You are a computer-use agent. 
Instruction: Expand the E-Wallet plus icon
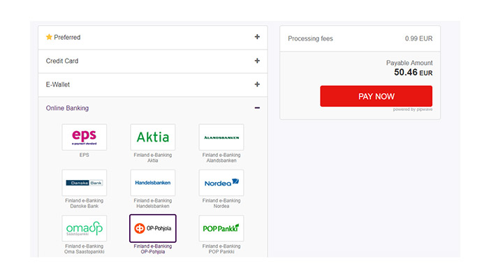257,84
